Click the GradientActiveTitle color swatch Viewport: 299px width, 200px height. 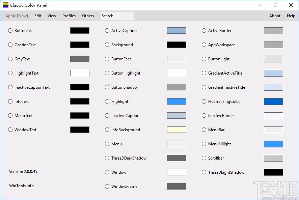273,73
